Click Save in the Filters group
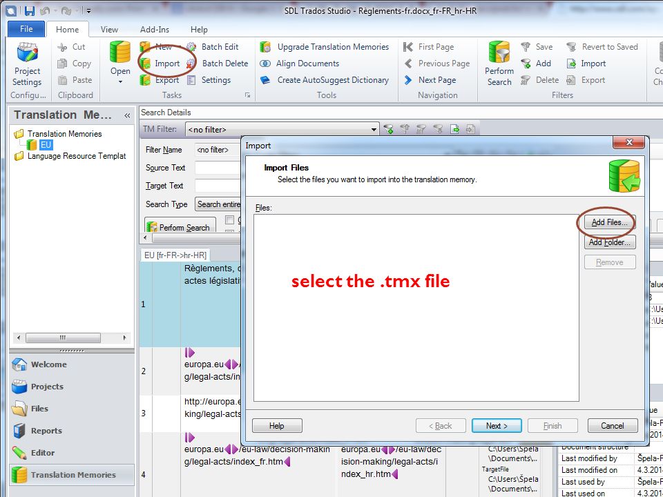Image resolution: width=663 pixels, height=497 pixels. [537, 47]
